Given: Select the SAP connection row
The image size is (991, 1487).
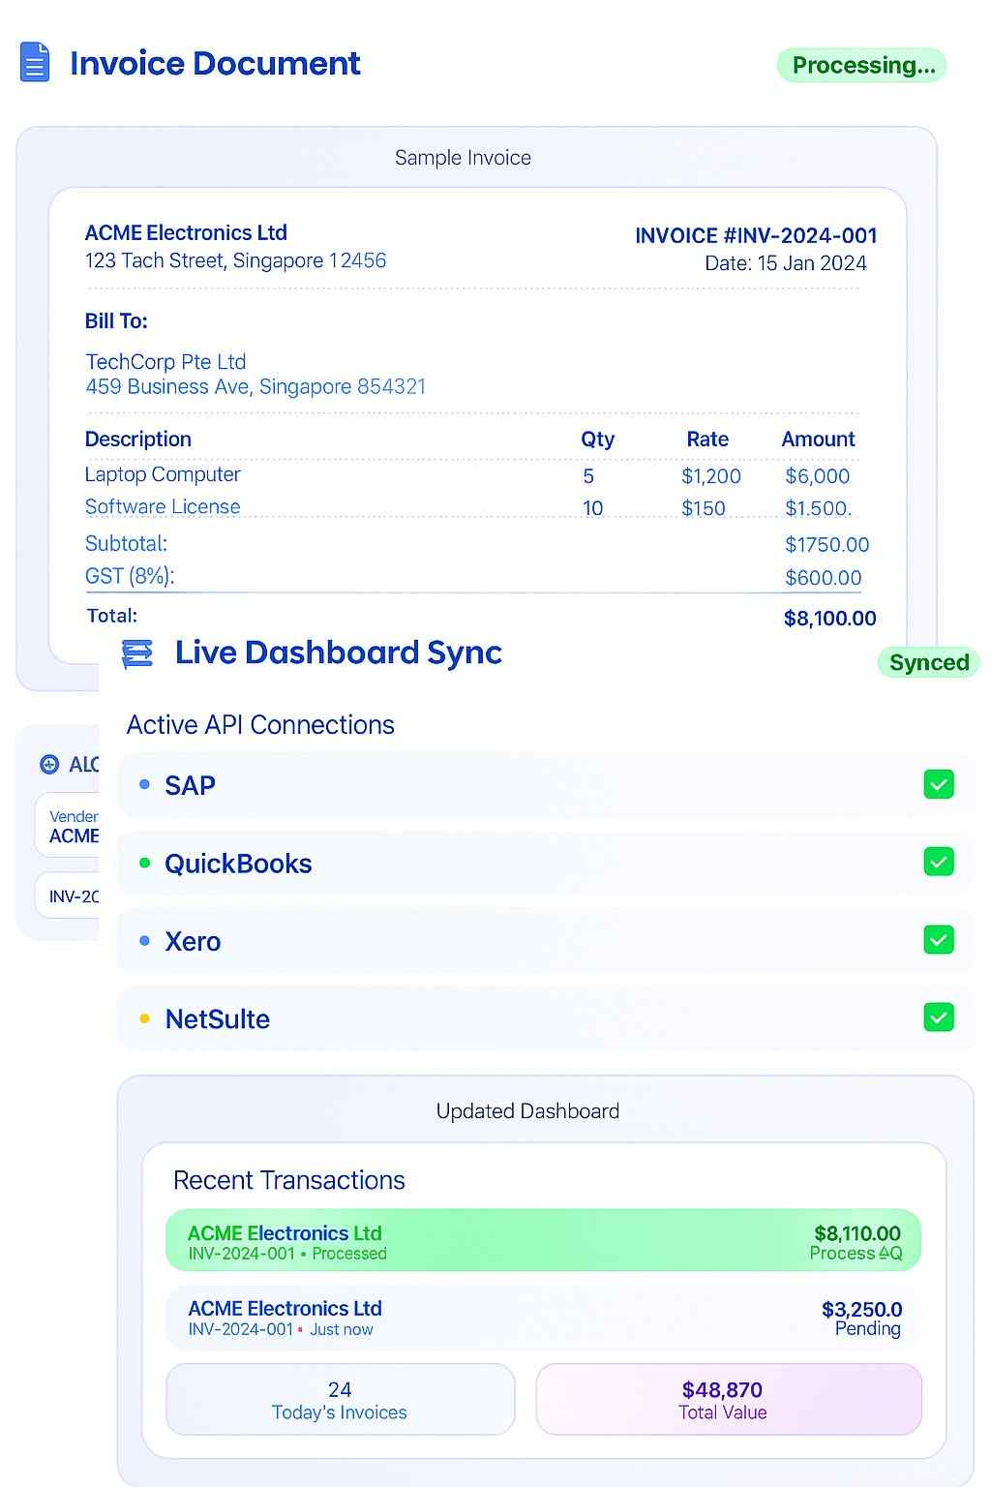Looking at the screenshot, I should (545, 785).
